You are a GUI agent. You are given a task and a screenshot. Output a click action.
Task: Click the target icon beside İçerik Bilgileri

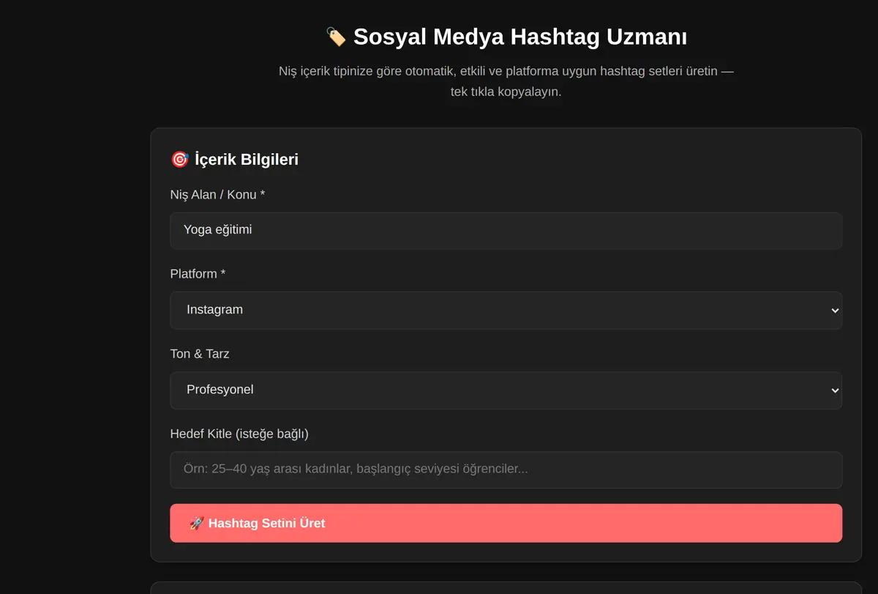pyautogui.click(x=179, y=159)
